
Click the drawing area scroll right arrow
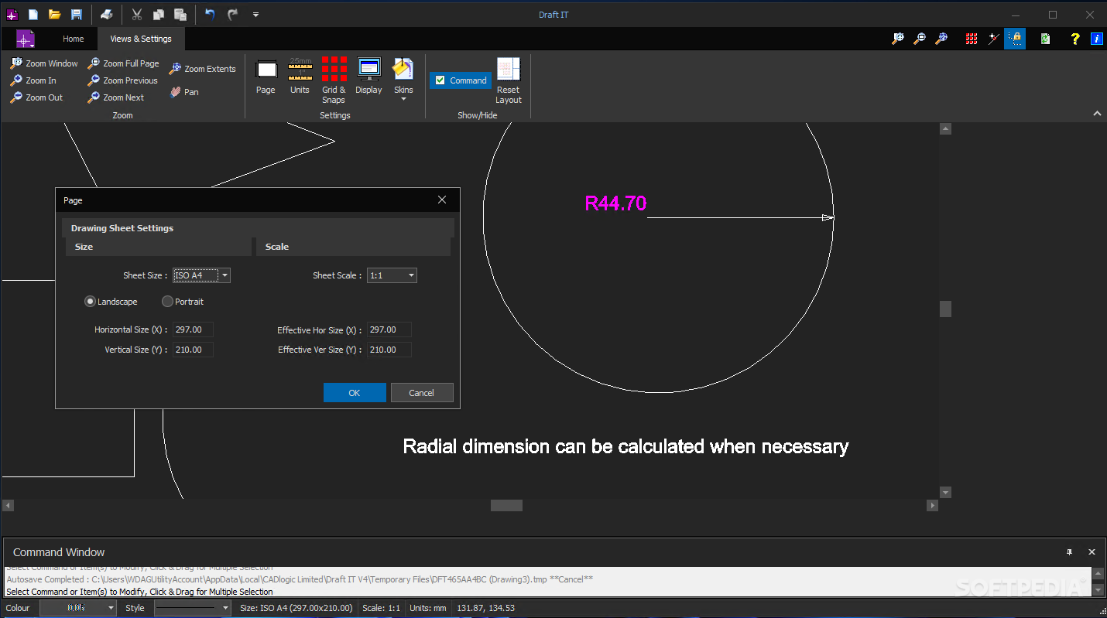pos(933,505)
